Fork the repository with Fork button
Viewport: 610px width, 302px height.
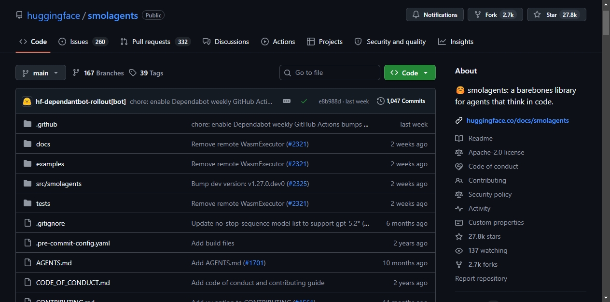(495, 15)
